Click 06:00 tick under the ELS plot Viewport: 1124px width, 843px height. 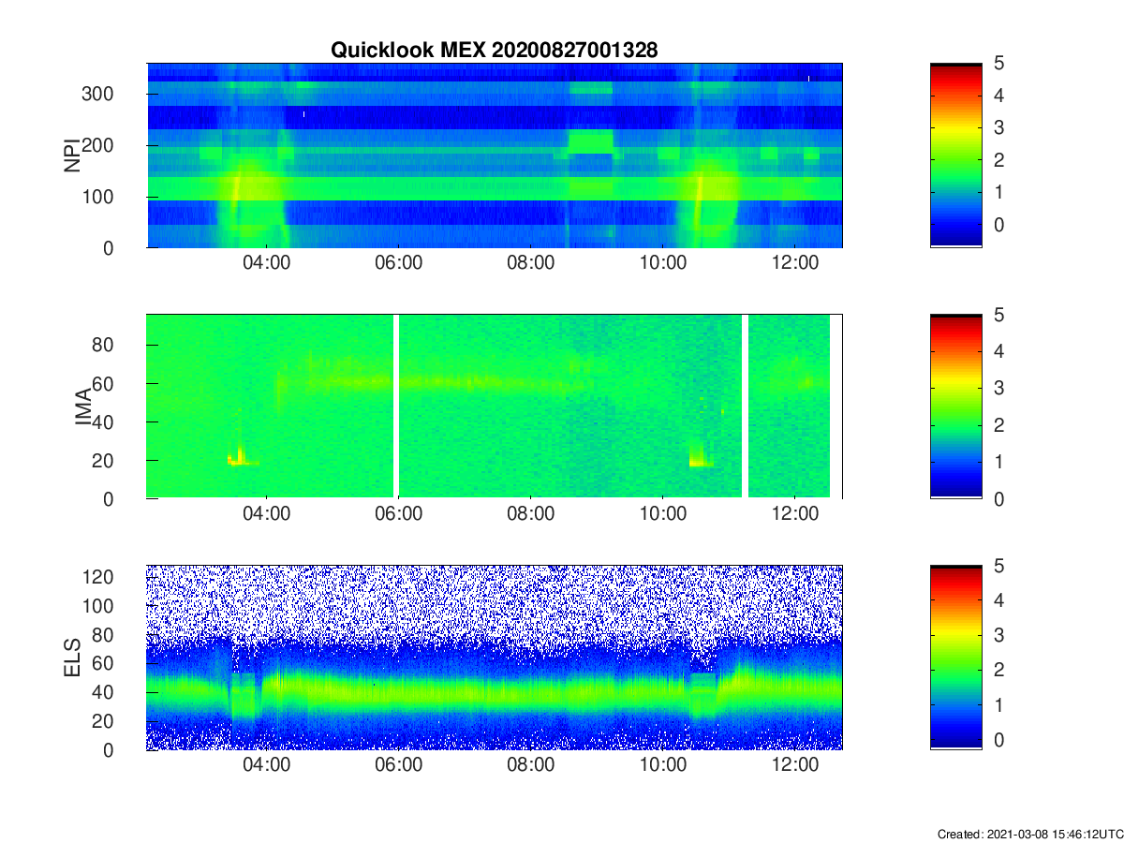399,766
